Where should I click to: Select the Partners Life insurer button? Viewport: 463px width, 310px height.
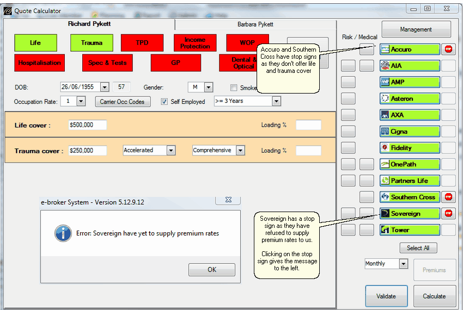pos(410,181)
